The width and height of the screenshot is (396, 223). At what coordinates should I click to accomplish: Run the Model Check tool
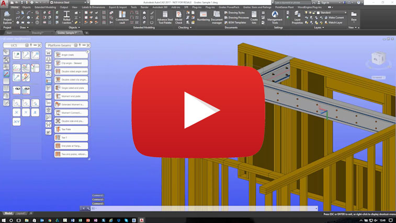pyautogui.click(x=178, y=17)
